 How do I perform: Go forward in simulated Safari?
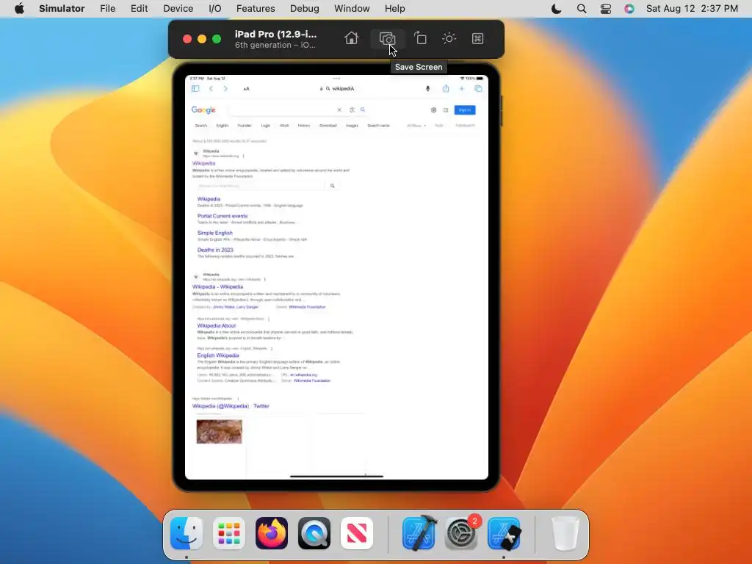click(225, 89)
